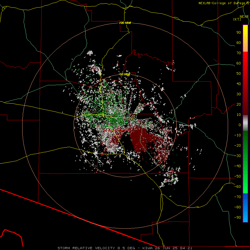The image size is (250, 250).
Task: Select the 70 value on velocity scale
Action: tap(239, 53)
